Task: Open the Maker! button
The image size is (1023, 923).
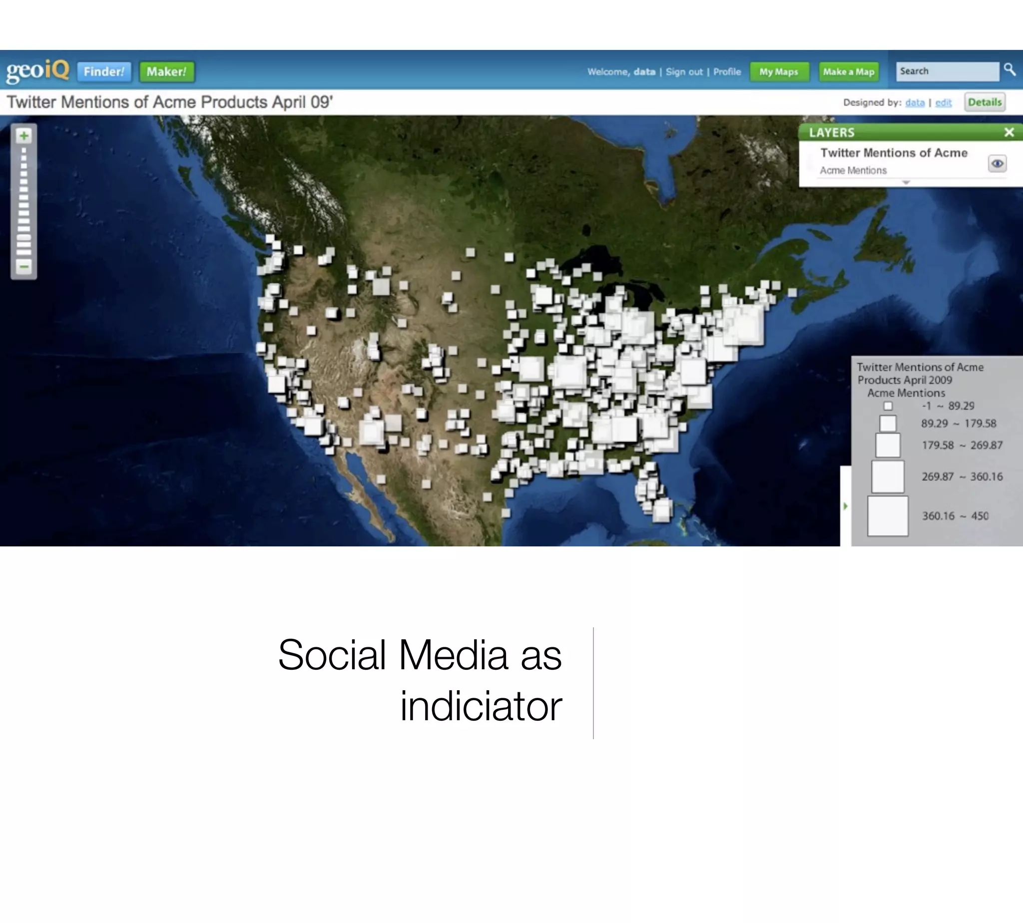Action: (x=166, y=71)
